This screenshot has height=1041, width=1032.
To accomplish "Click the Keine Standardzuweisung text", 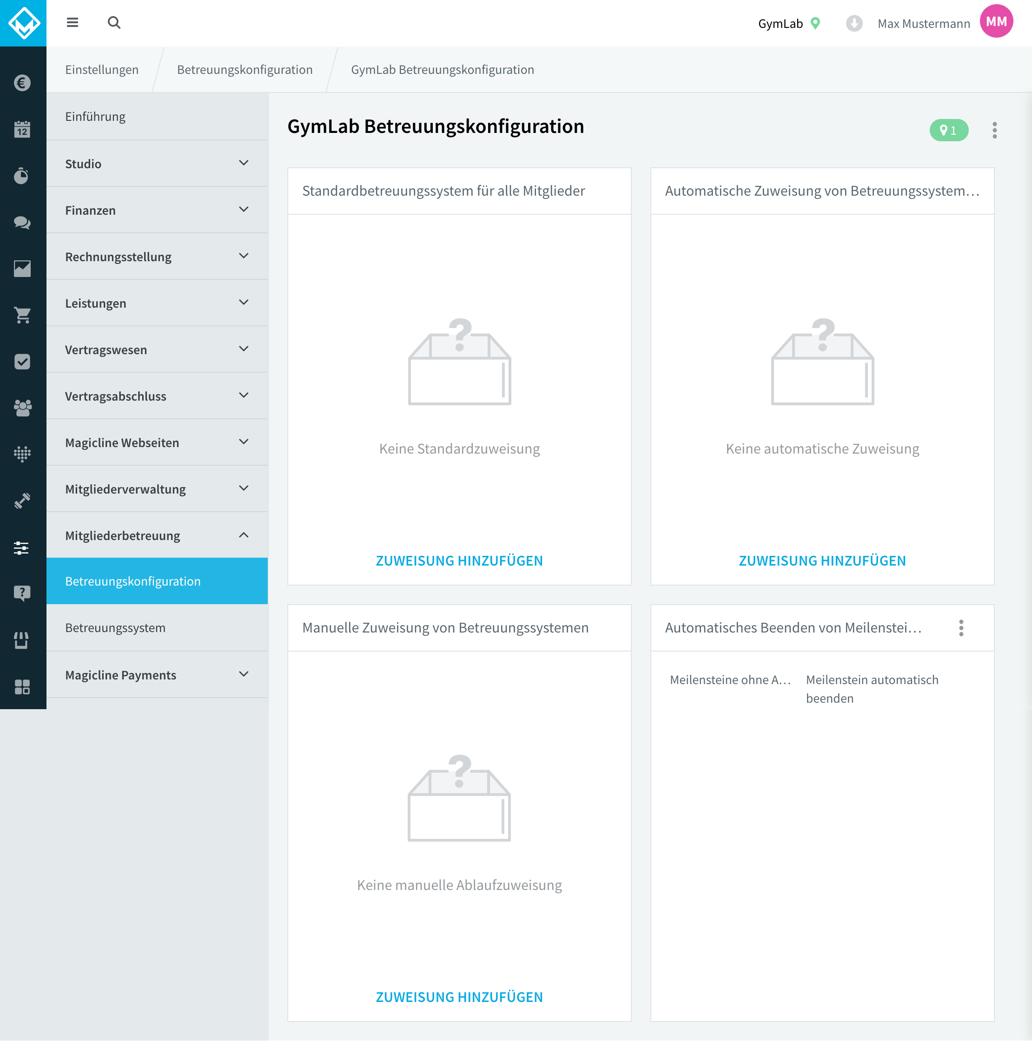I will point(459,448).
